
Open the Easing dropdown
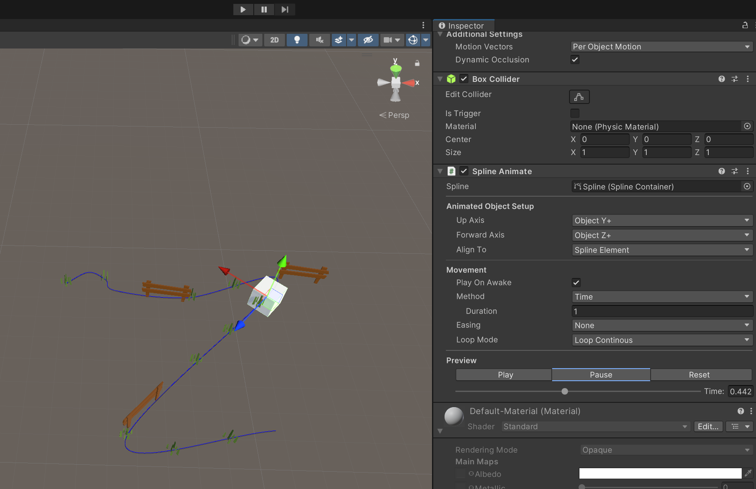coord(662,325)
